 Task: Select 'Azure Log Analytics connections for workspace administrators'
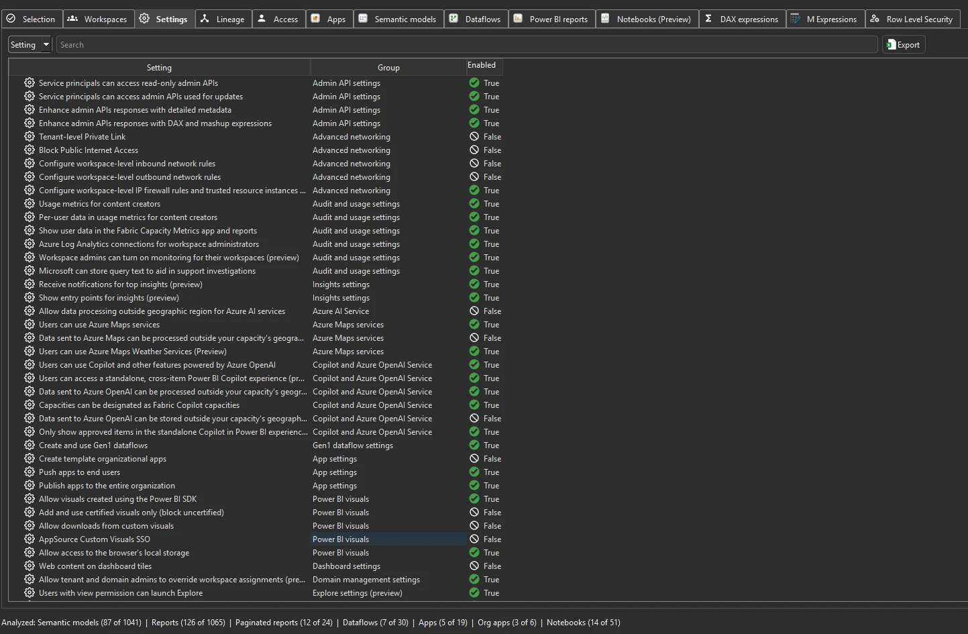point(148,244)
